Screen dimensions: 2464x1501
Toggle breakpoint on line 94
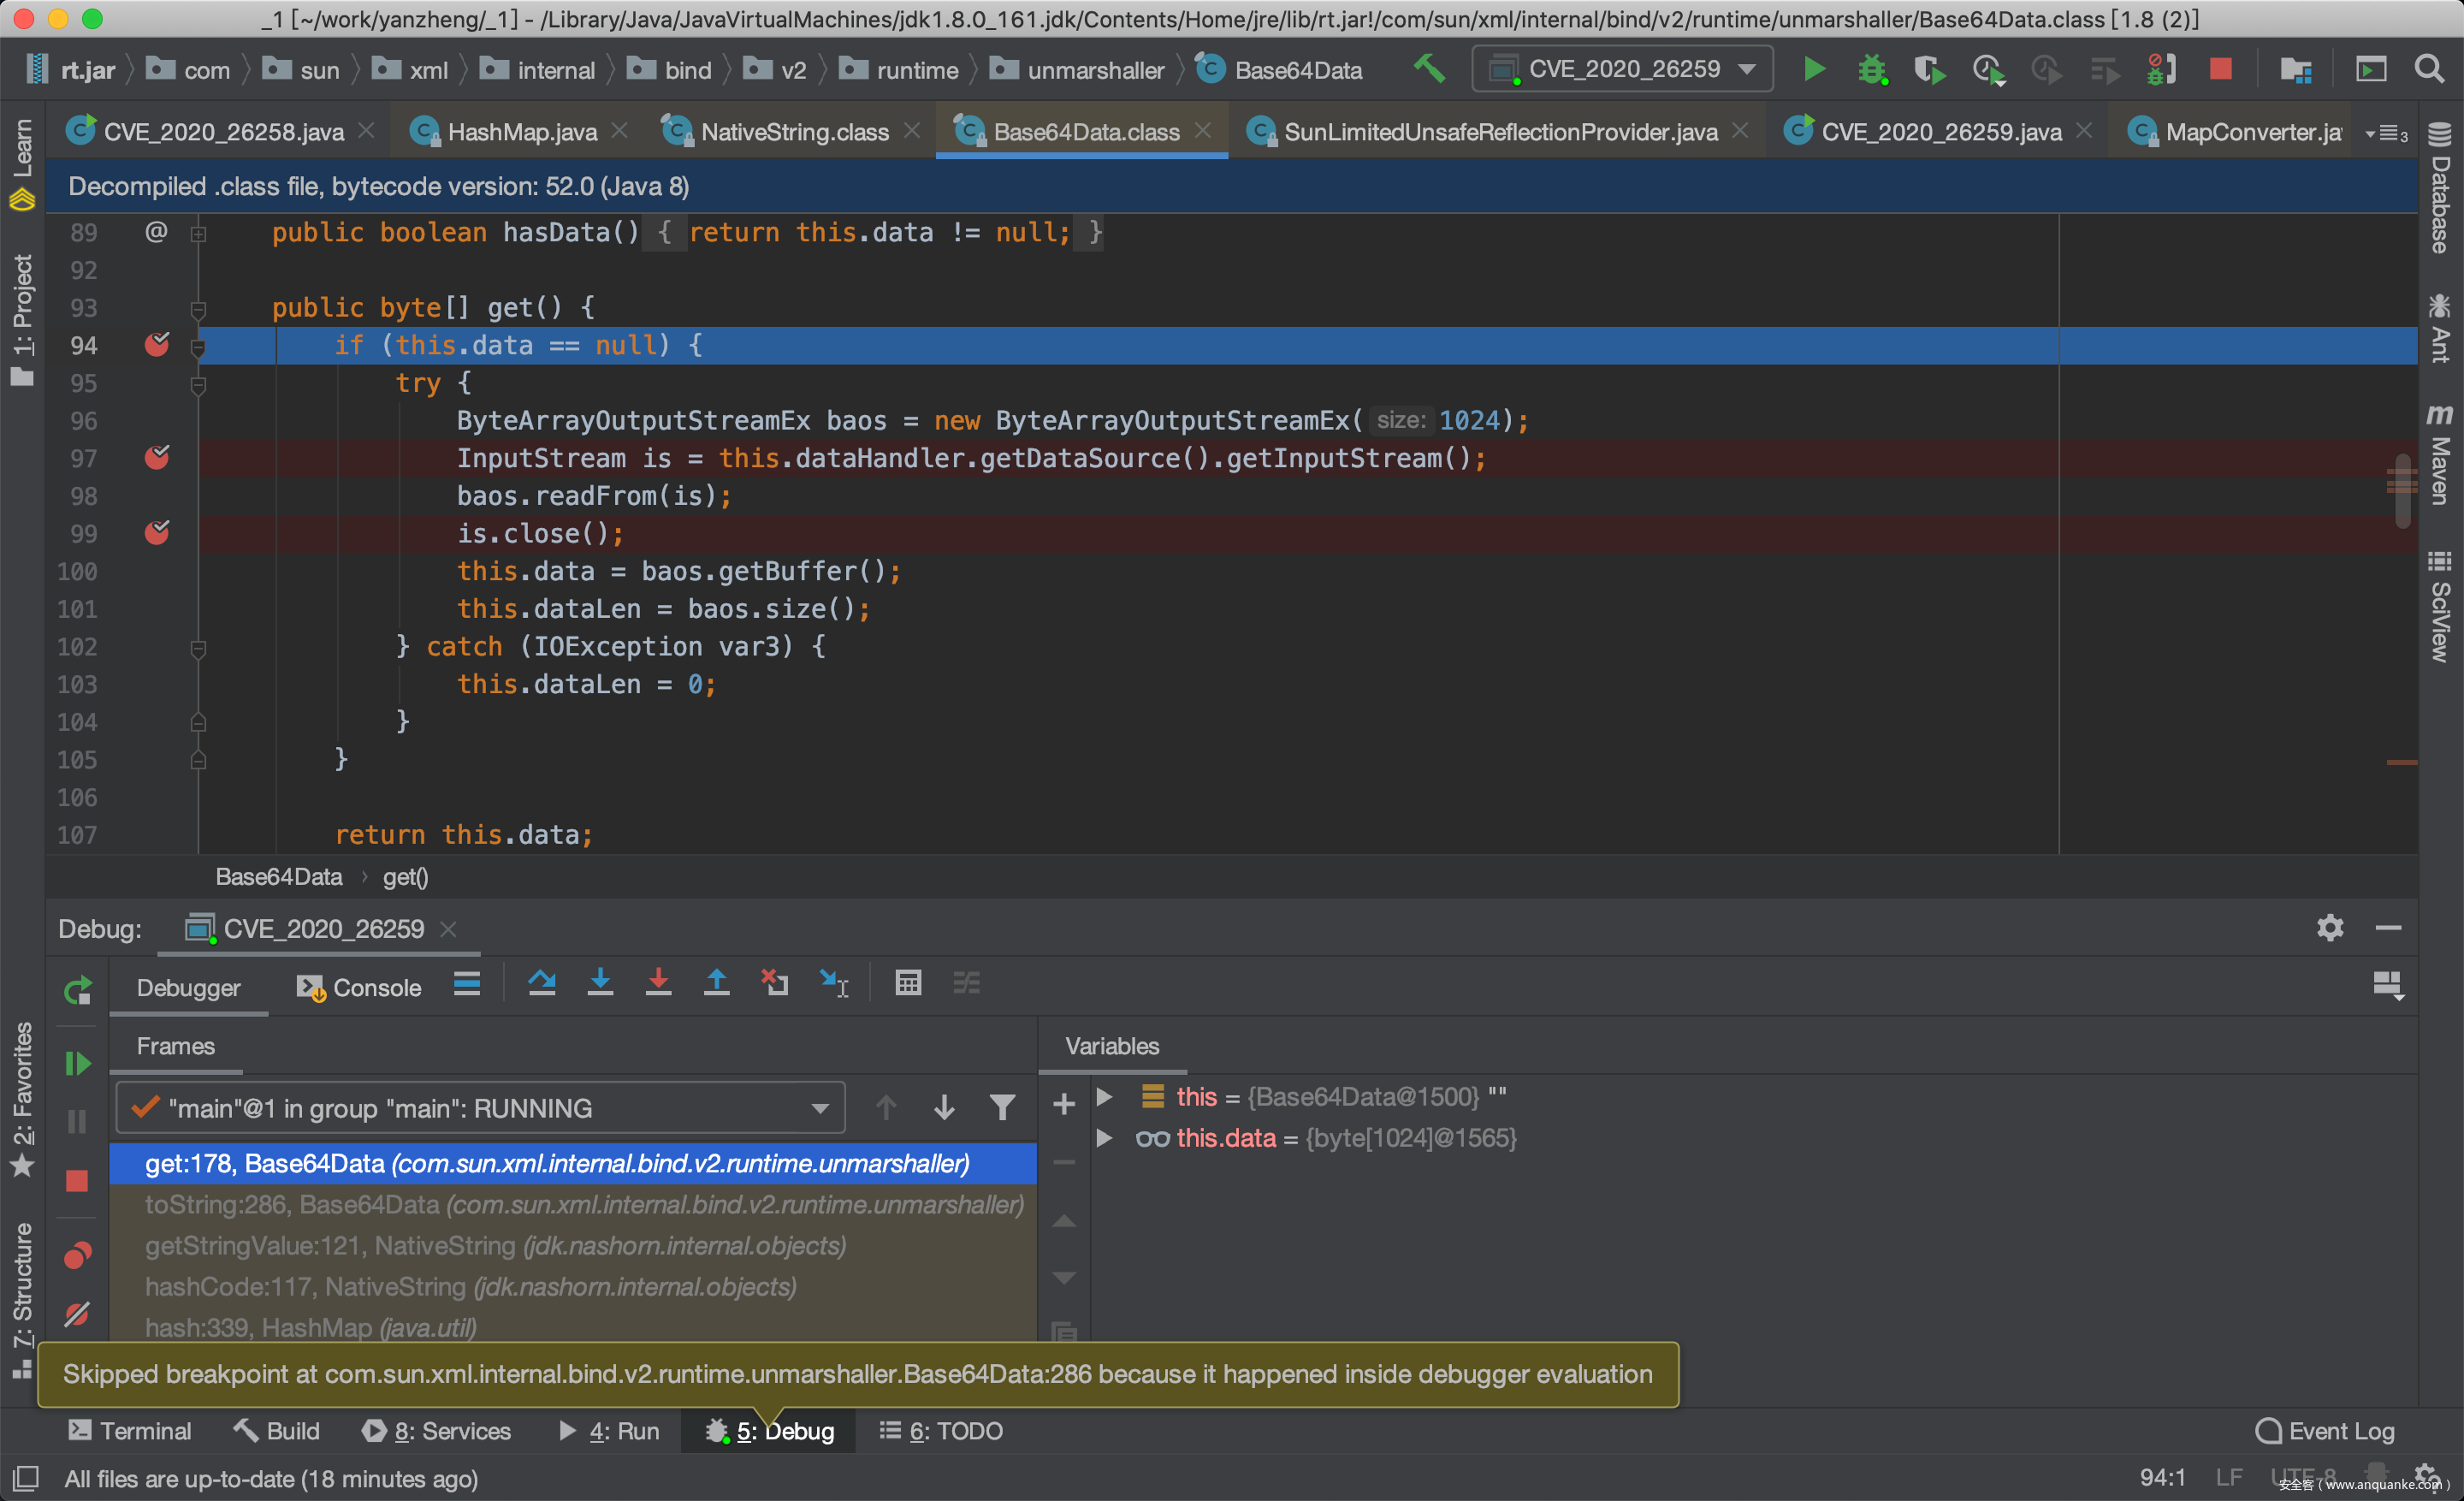(x=157, y=345)
